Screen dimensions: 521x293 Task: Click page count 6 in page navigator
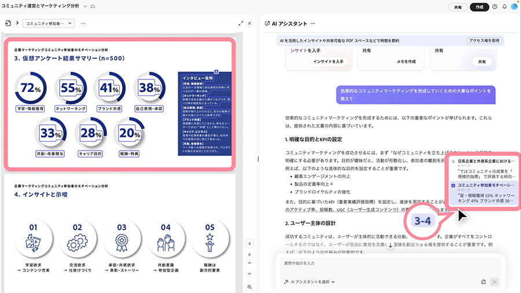tap(250, 254)
